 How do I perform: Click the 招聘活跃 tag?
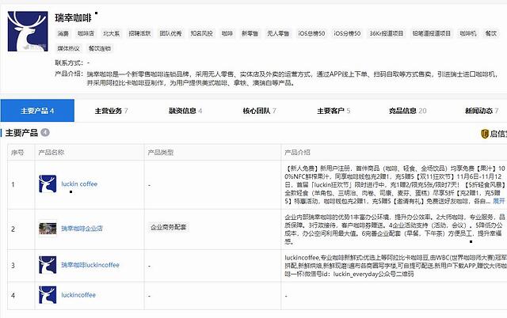[139, 33]
